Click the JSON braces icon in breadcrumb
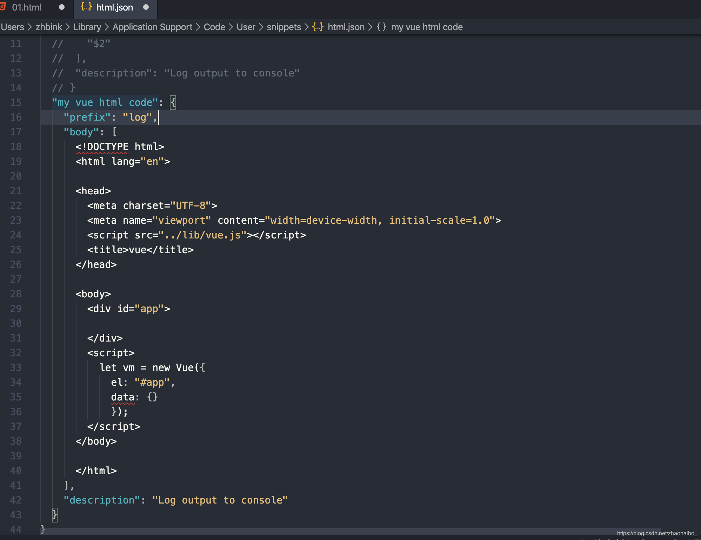The width and height of the screenshot is (701, 540). [x=318, y=27]
